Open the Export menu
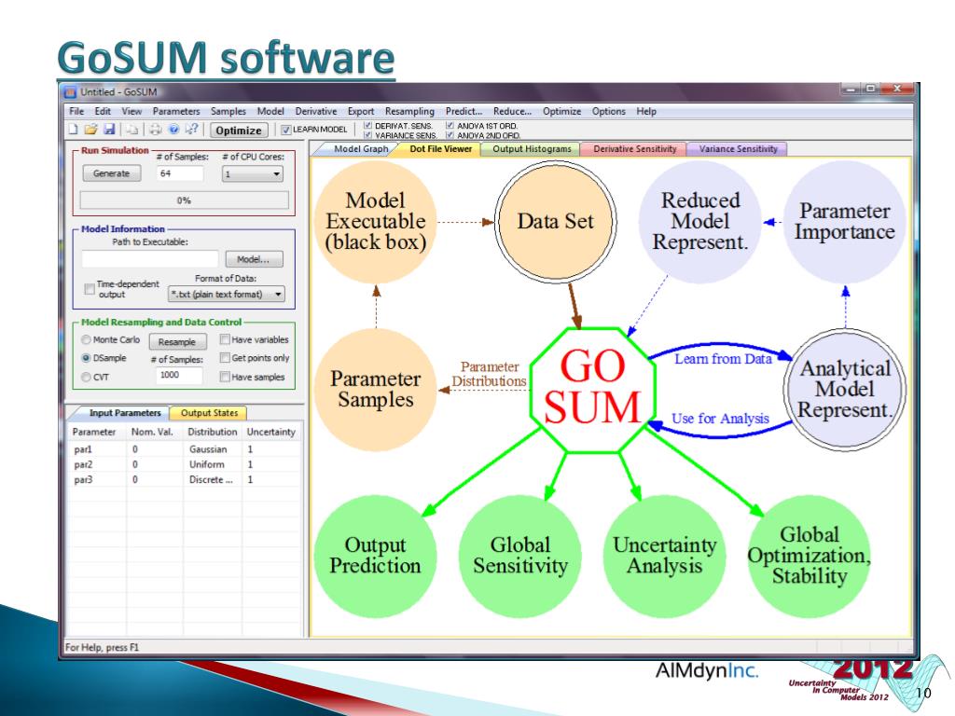955x716 pixels. [361, 112]
